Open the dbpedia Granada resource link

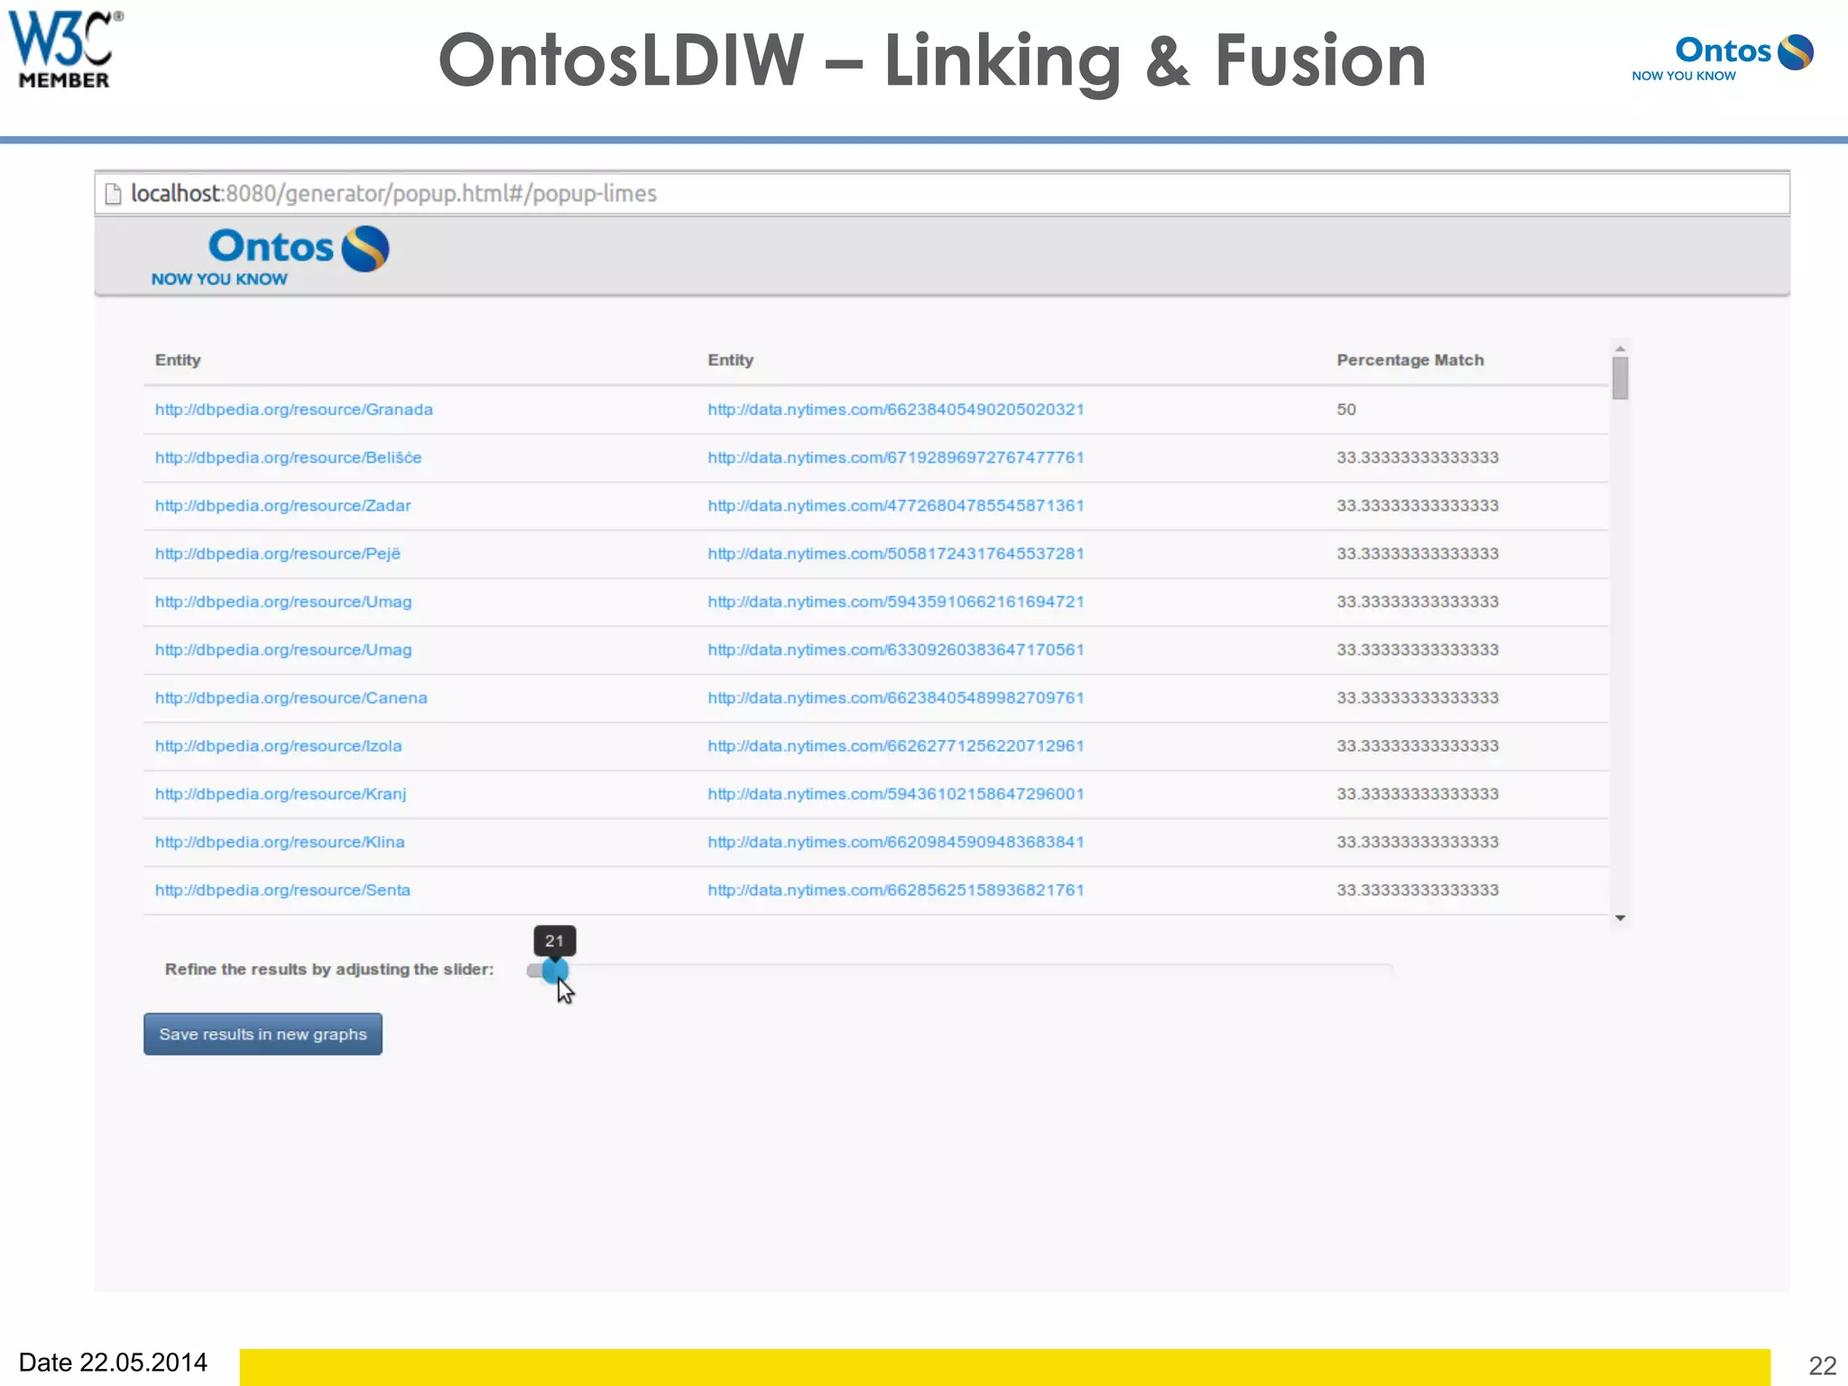(293, 410)
